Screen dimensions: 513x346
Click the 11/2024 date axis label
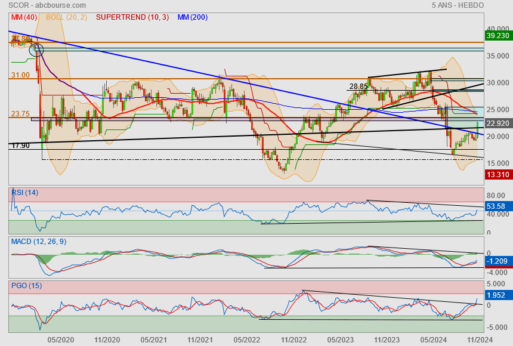click(480, 340)
